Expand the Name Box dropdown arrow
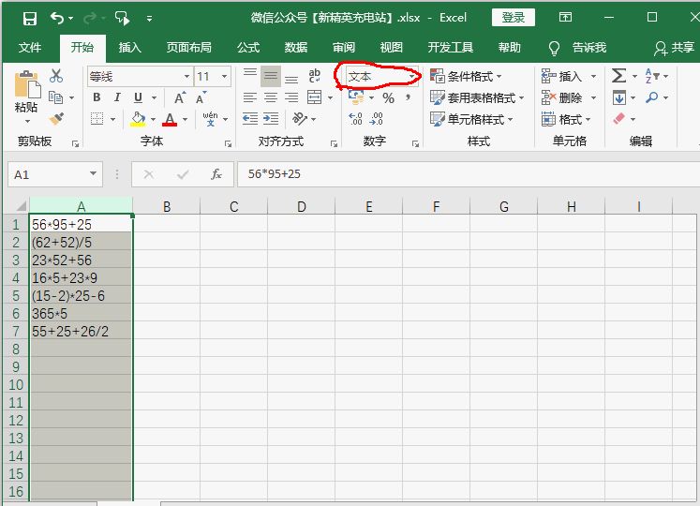 (x=93, y=173)
